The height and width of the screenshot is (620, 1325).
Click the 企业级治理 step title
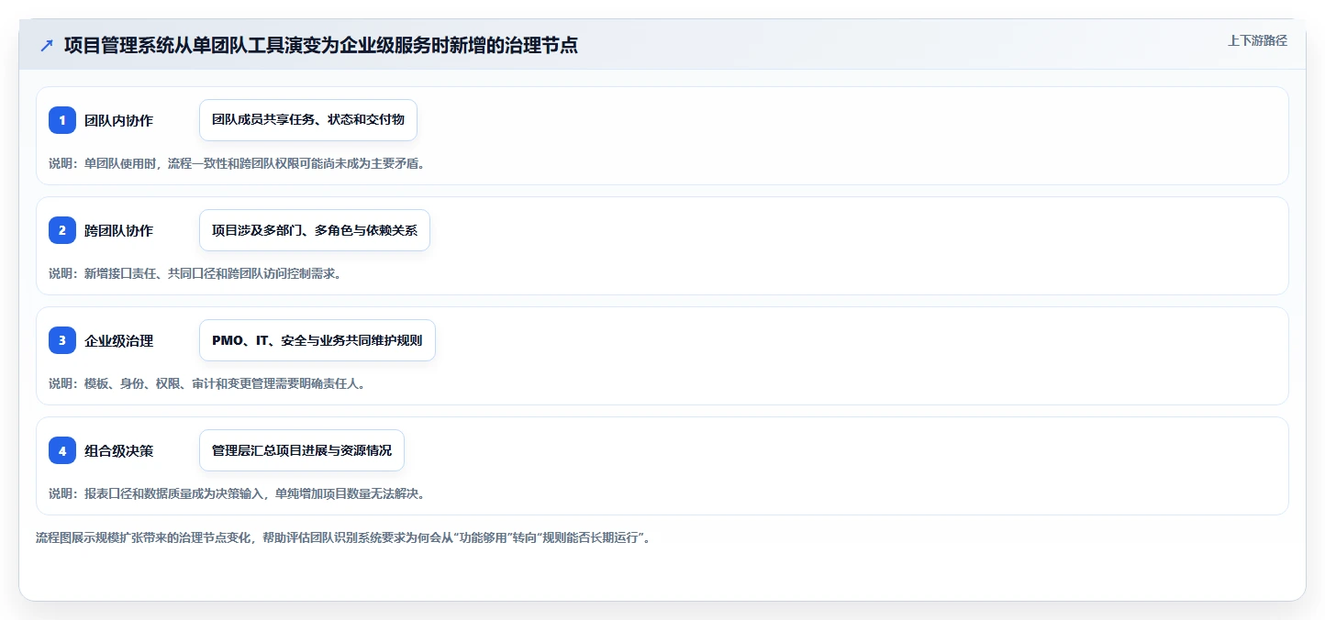click(x=118, y=340)
